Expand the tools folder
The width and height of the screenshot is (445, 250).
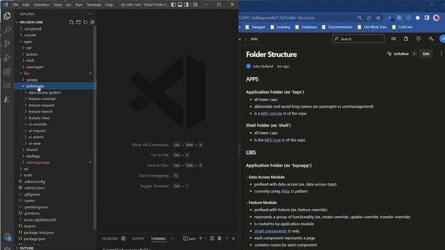pyautogui.click(x=56, y=175)
